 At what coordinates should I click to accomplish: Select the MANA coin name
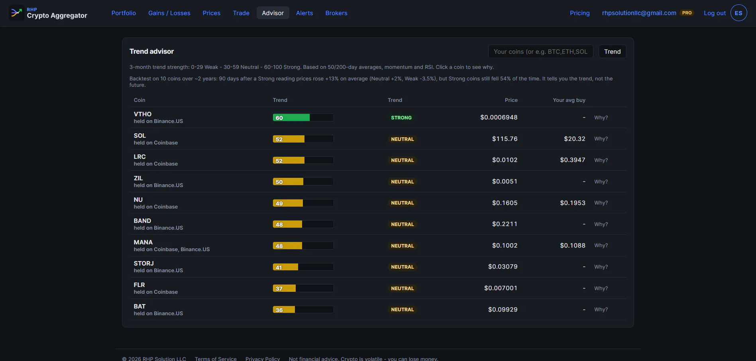(143, 242)
